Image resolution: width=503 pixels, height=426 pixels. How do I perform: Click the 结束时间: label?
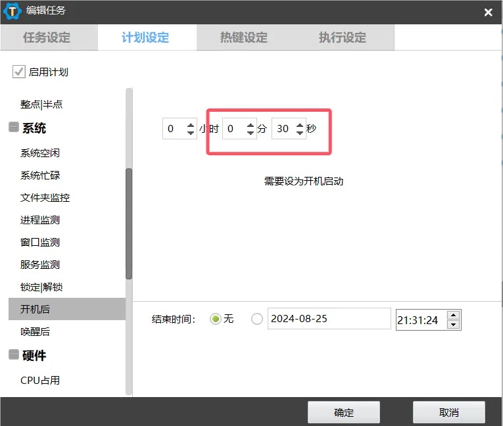click(174, 319)
